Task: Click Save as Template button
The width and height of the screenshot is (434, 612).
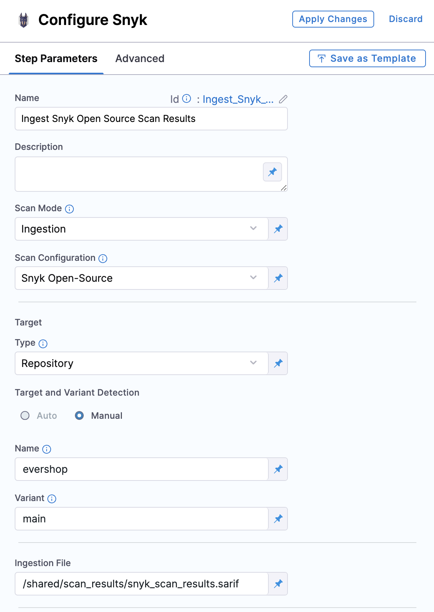Action: 368,58
